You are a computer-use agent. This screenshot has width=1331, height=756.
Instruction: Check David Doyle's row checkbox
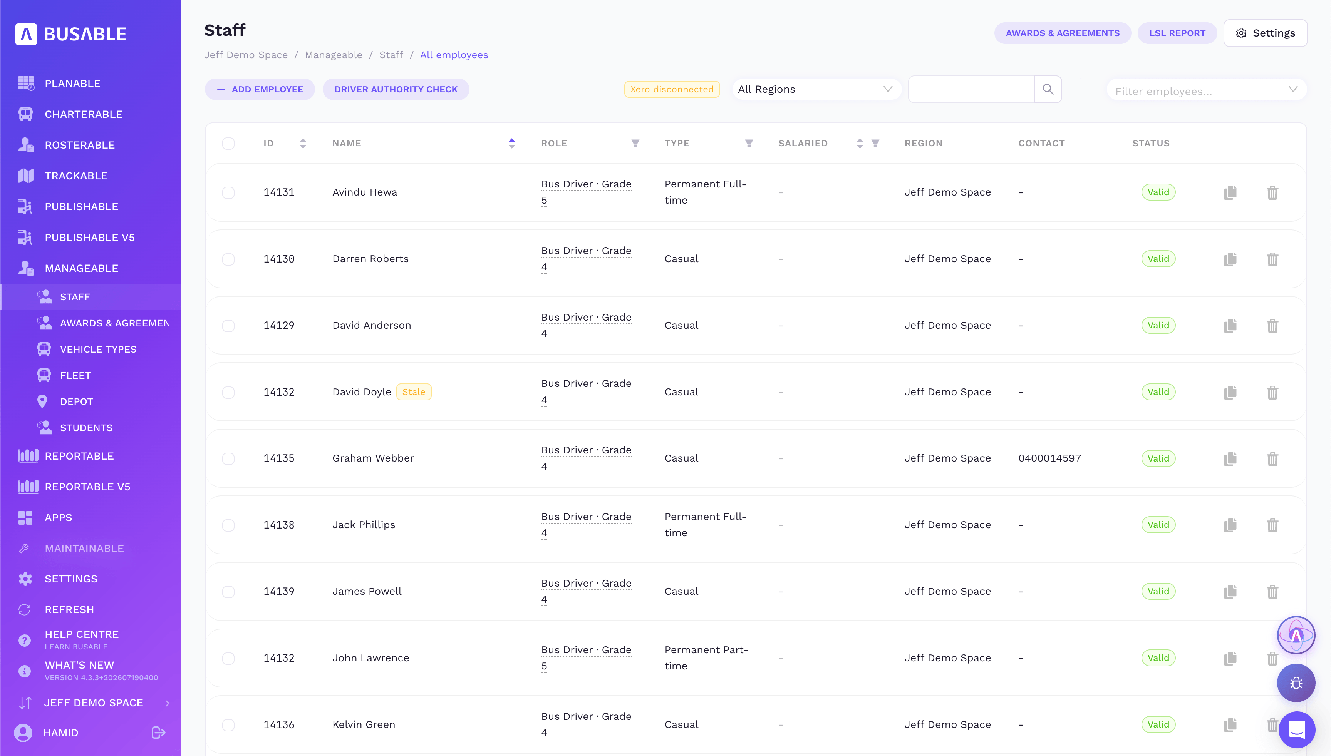coord(228,392)
